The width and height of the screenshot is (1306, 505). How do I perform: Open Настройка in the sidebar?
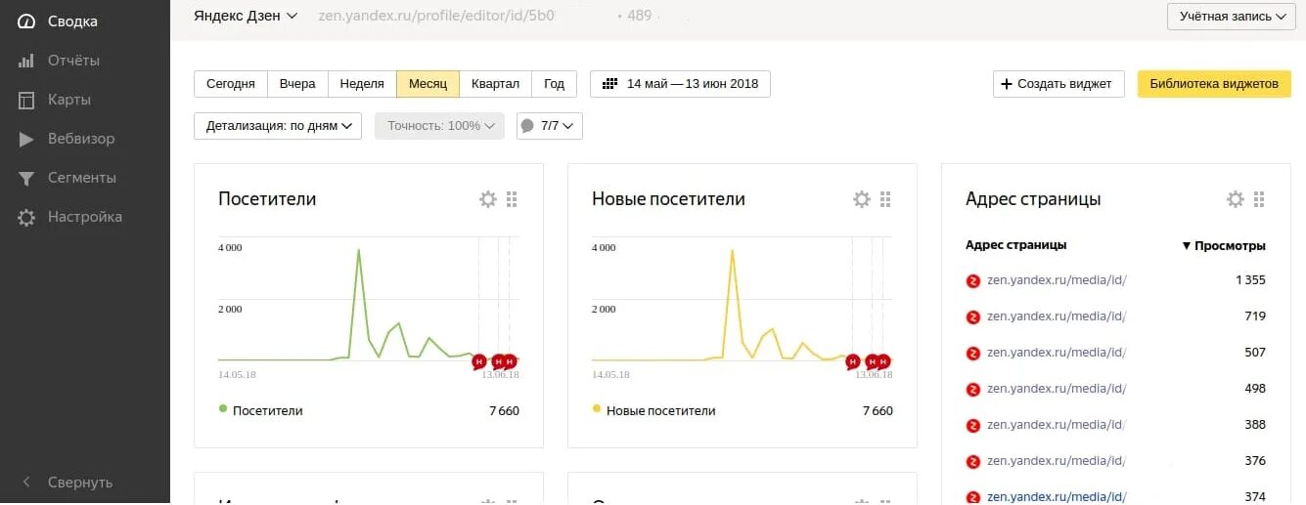click(85, 216)
